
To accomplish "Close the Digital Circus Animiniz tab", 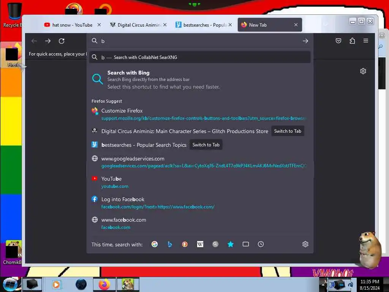I will [x=165, y=25].
